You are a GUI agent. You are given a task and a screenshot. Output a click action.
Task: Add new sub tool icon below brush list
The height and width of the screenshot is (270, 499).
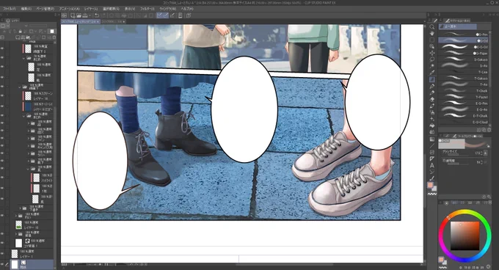click(x=478, y=130)
